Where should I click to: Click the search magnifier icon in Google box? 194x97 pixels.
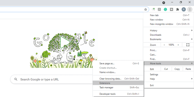16,79
